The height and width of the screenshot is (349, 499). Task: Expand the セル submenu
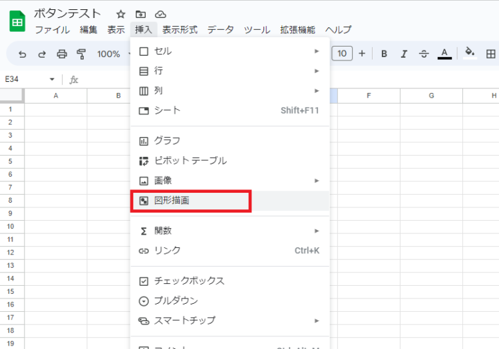pyautogui.click(x=230, y=51)
